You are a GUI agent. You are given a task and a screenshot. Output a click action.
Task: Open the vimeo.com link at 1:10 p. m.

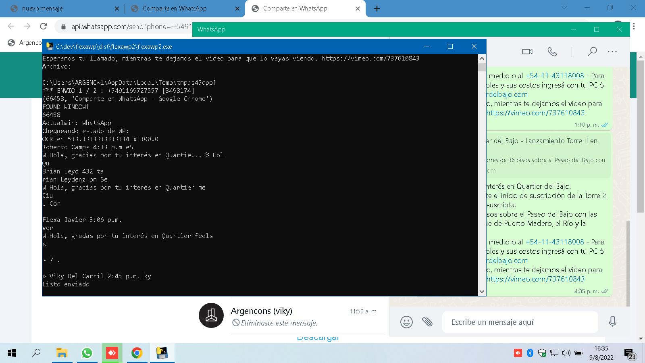point(535,113)
